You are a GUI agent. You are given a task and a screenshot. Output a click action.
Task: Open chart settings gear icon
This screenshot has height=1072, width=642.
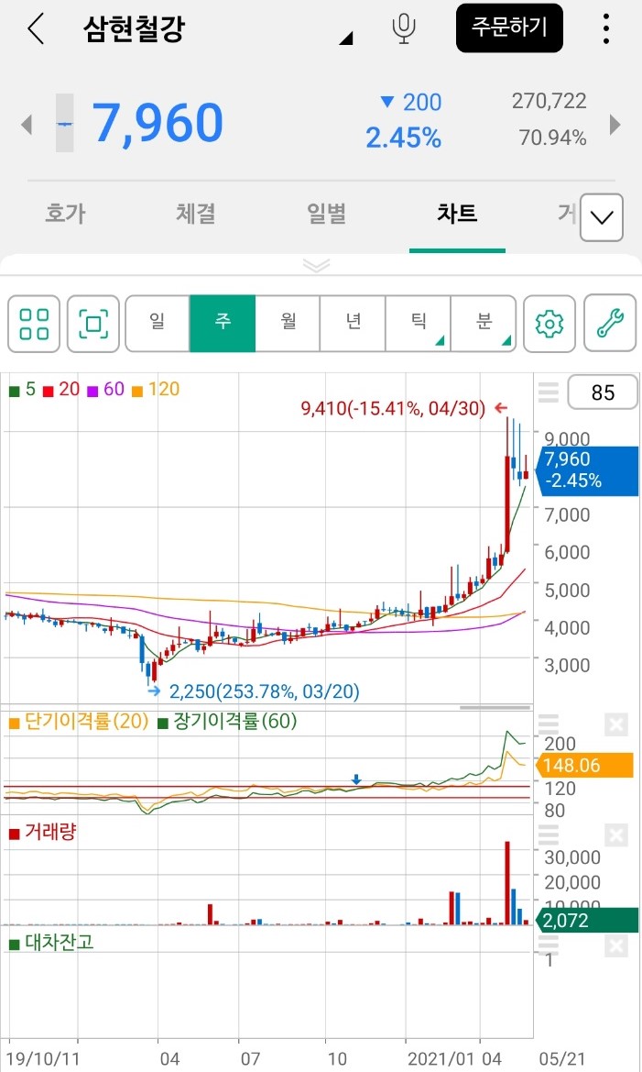(x=550, y=324)
